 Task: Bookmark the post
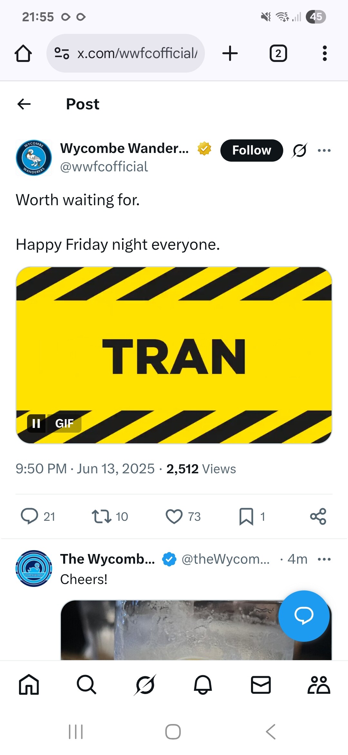246,516
